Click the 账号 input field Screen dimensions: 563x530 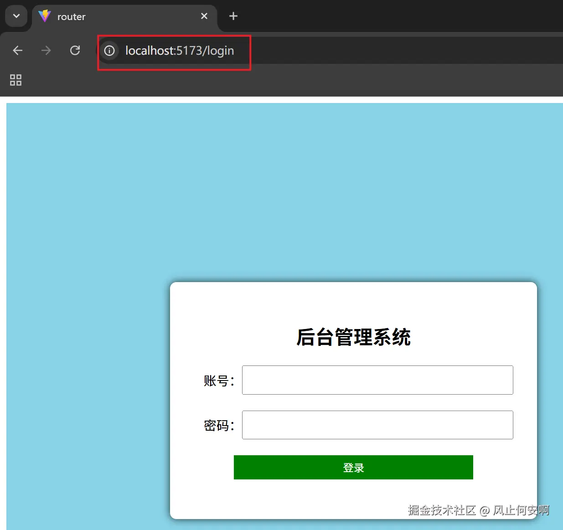pos(377,380)
